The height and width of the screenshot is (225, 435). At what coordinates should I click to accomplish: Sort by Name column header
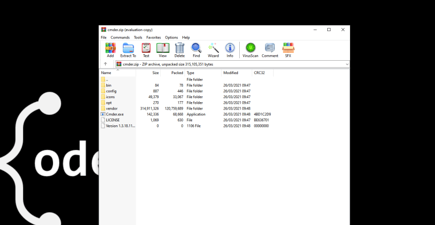[118, 73]
